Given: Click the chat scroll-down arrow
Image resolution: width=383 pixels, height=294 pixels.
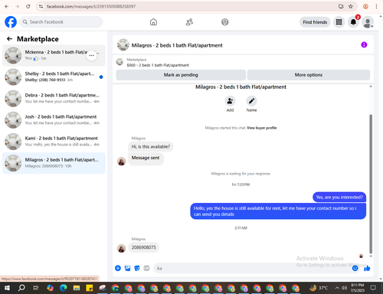Looking at the screenshot, I should click(x=371, y=256).
